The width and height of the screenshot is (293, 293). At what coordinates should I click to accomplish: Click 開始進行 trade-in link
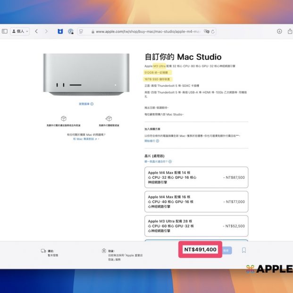coord(151,141)
